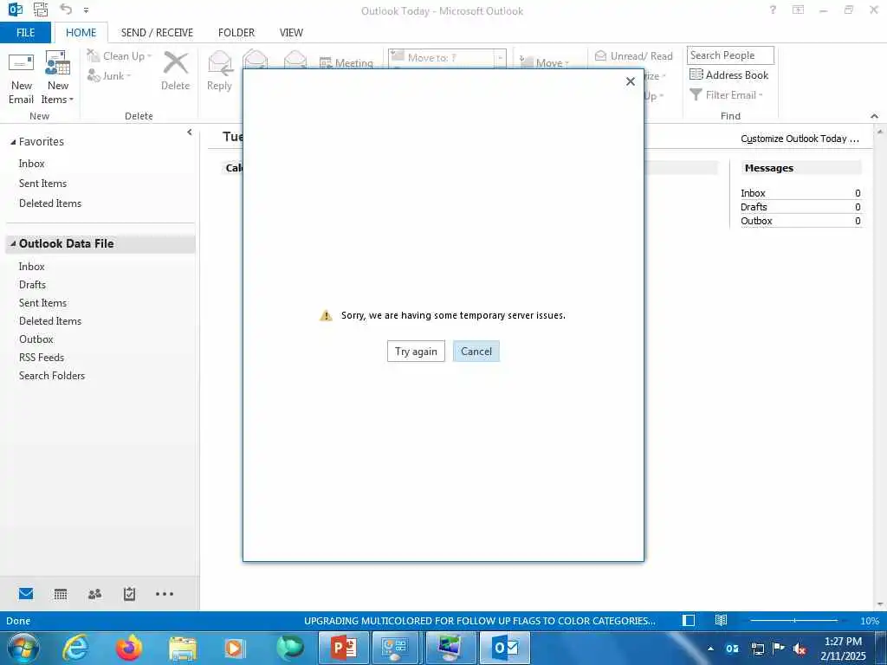The height and width of the screenshot is (665, 887).
Task: Click Reading view icon in status bar
Action: 721,620
